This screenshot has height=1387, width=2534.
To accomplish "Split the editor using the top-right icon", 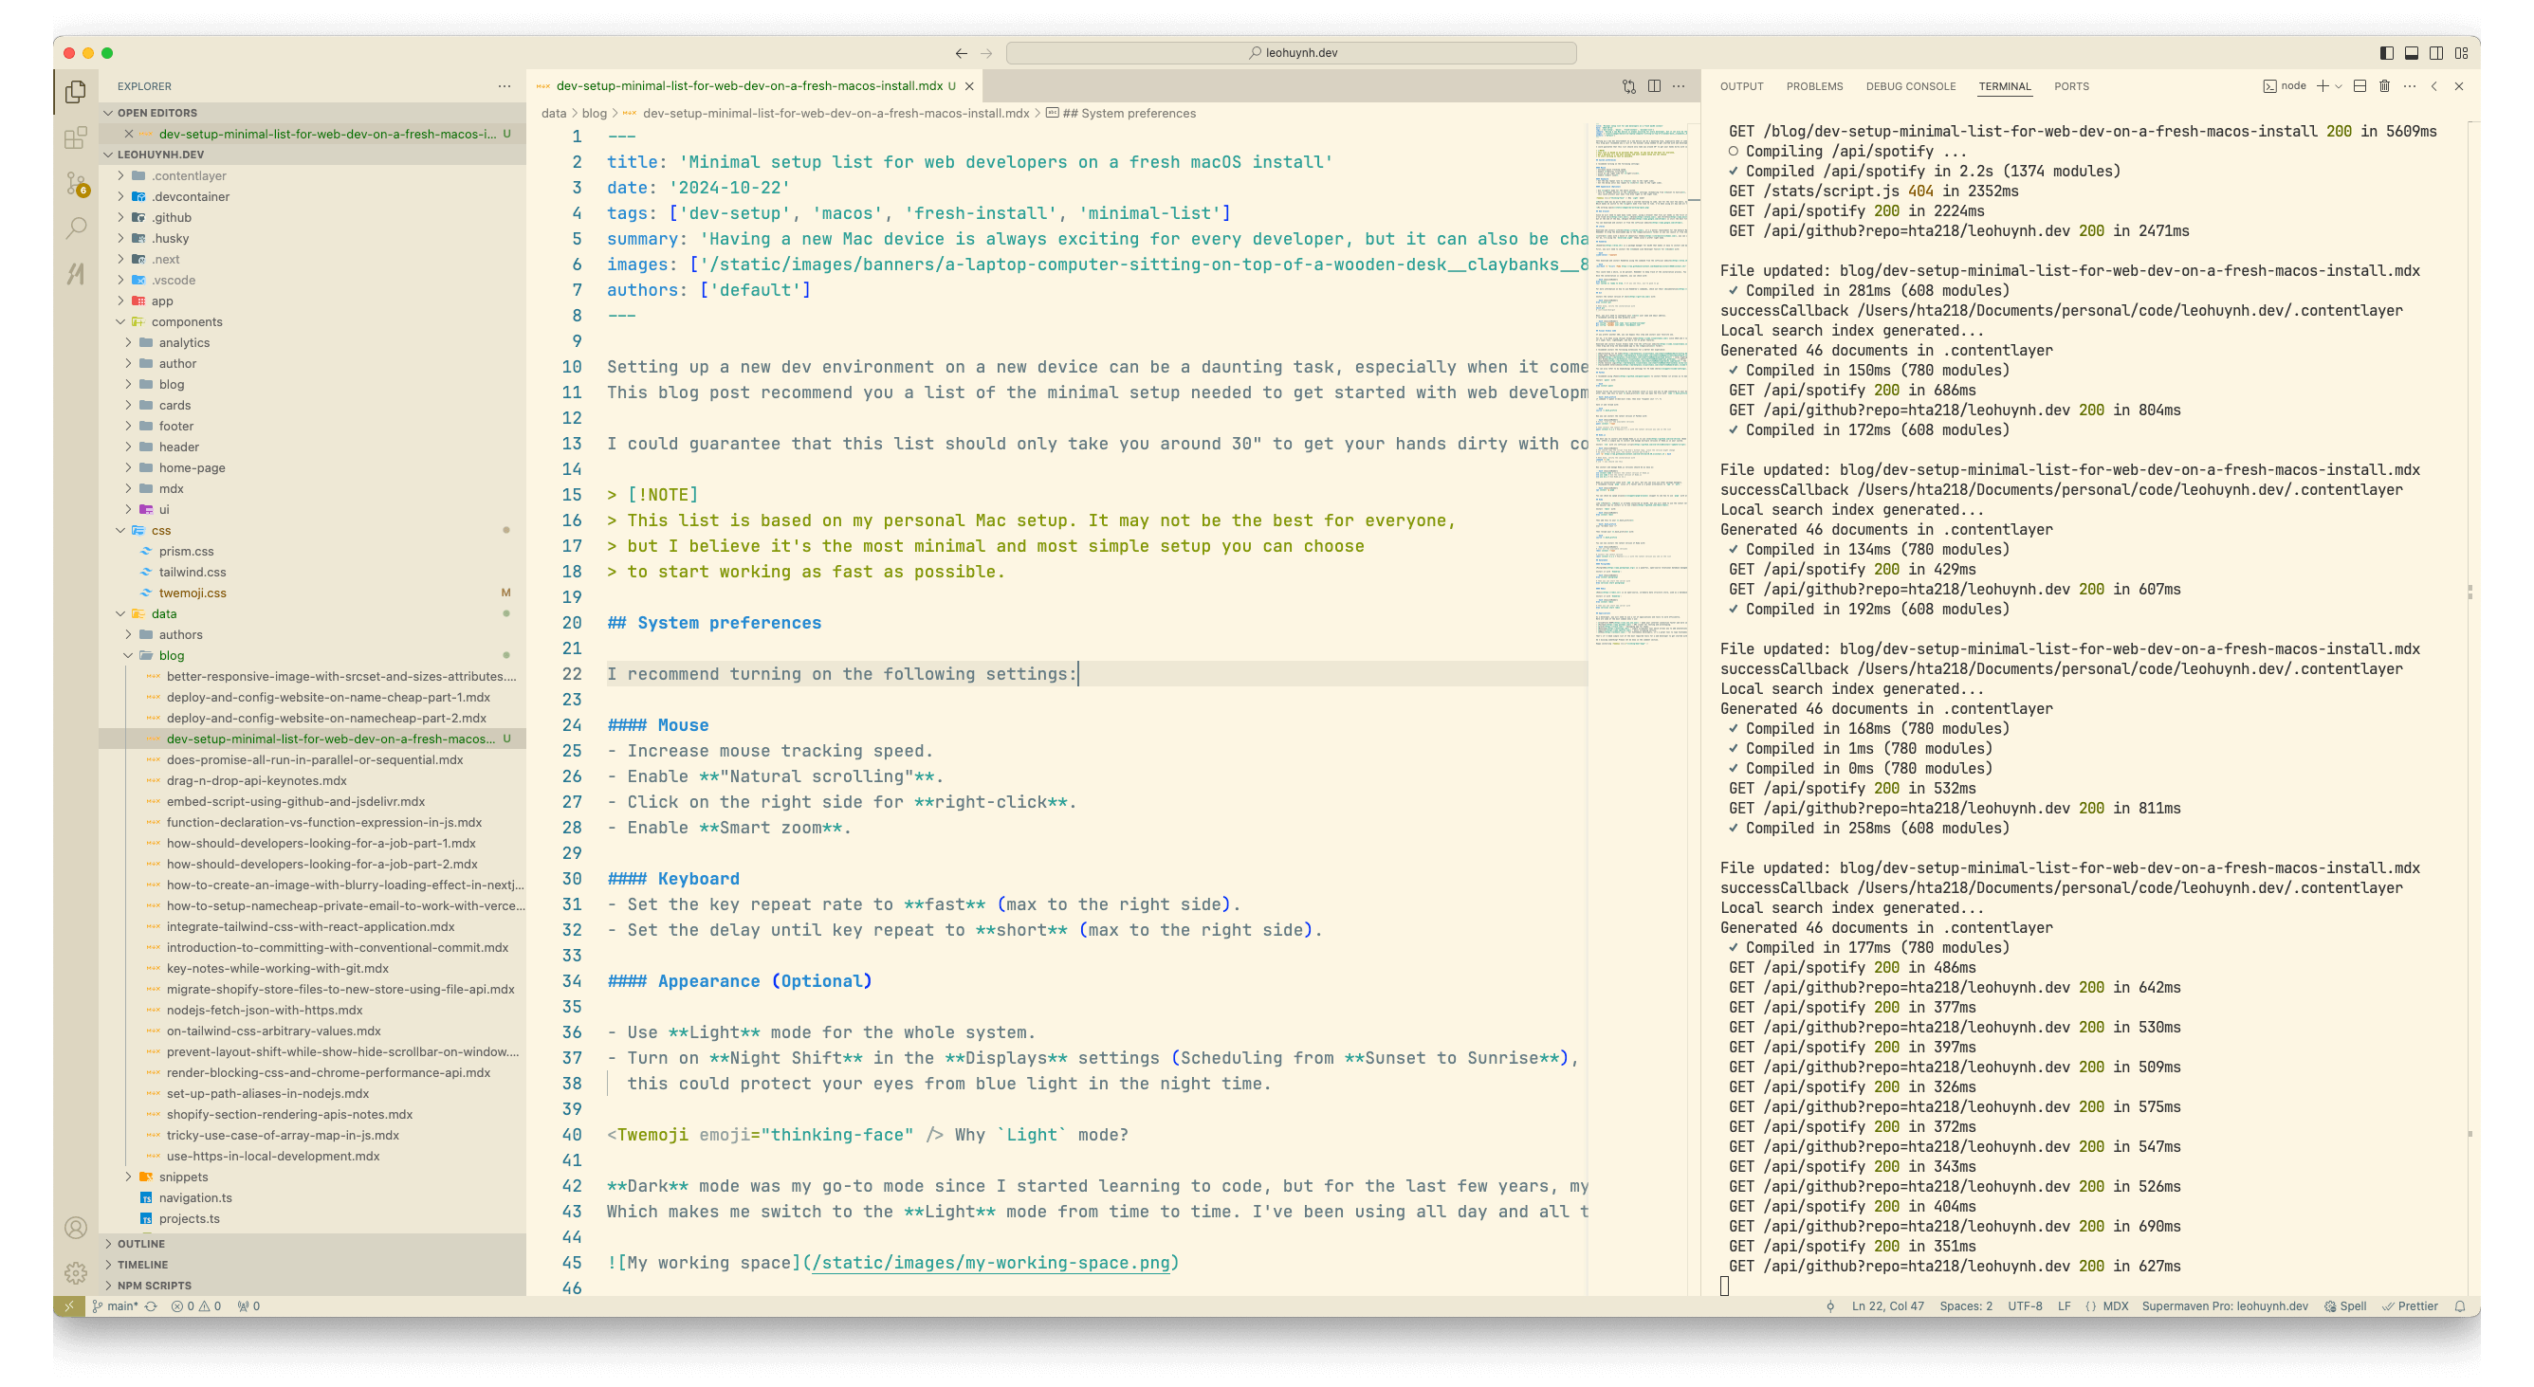I will click(x=1656, y=86).
